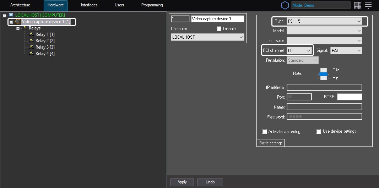Screen dimensions: 379x188
Task: Switch to the Interfaces tab
Action: pos(89,5)
